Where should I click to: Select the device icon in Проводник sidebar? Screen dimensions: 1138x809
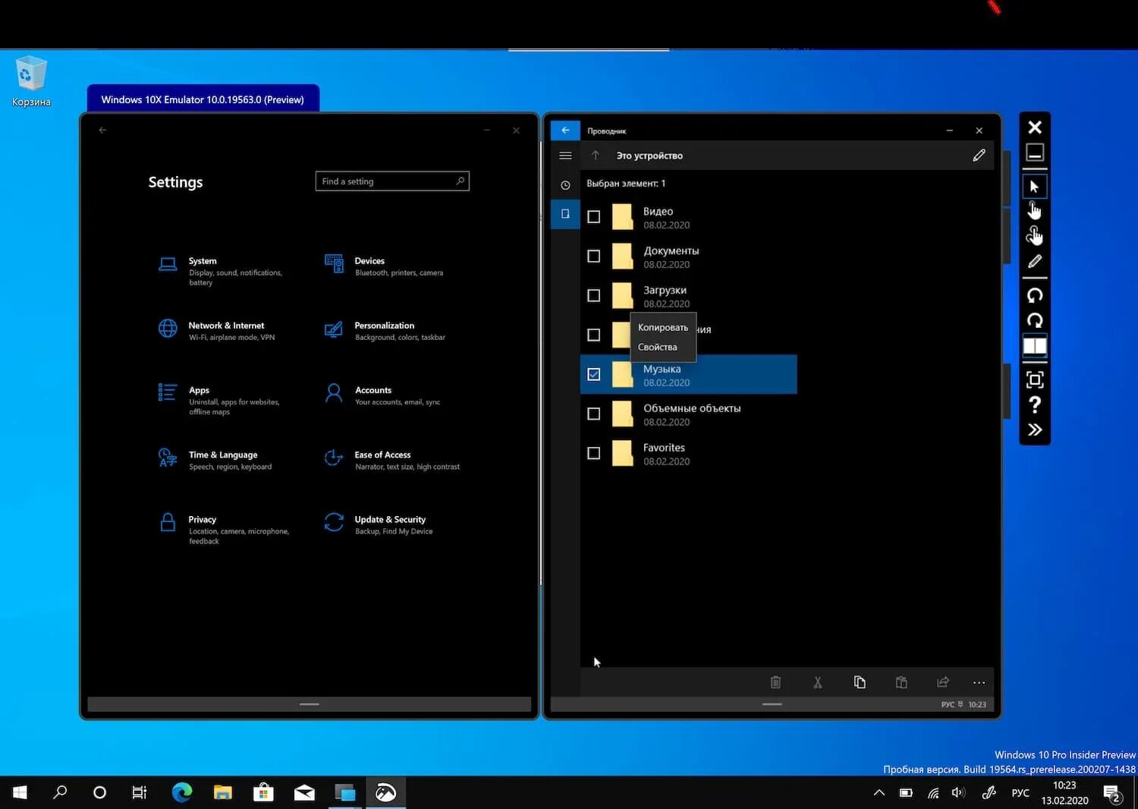point(565,214)
